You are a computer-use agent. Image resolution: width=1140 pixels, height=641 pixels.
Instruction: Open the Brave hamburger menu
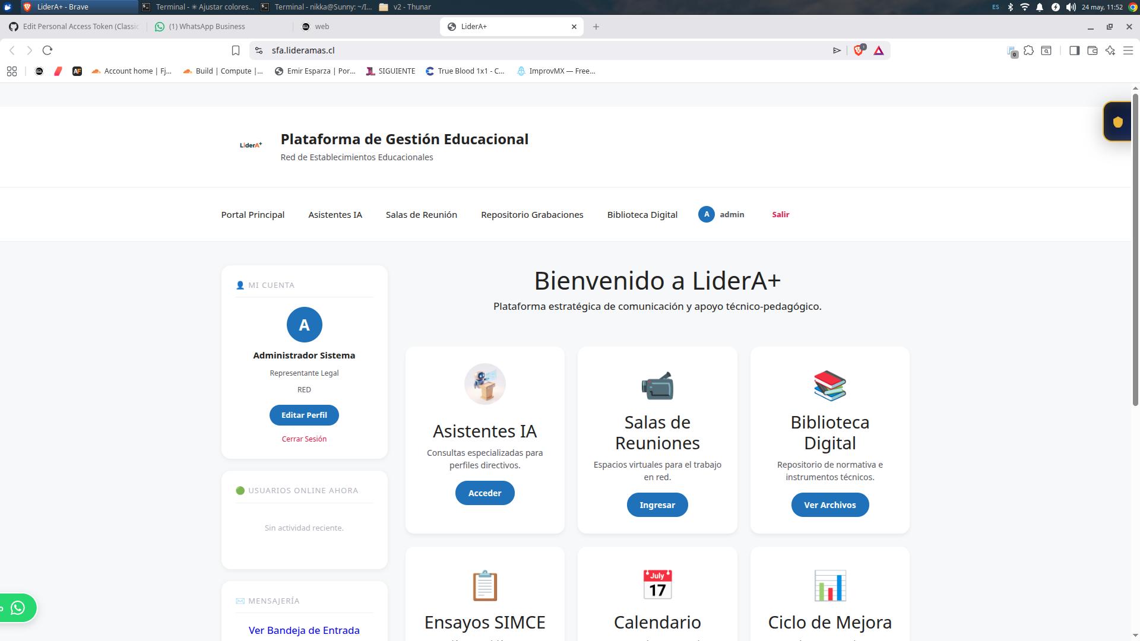1128,50
